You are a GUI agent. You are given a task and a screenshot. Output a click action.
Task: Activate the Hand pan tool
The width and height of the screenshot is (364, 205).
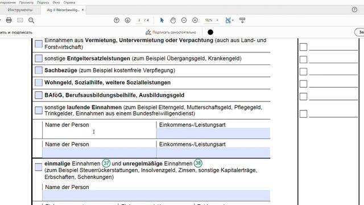173,20
